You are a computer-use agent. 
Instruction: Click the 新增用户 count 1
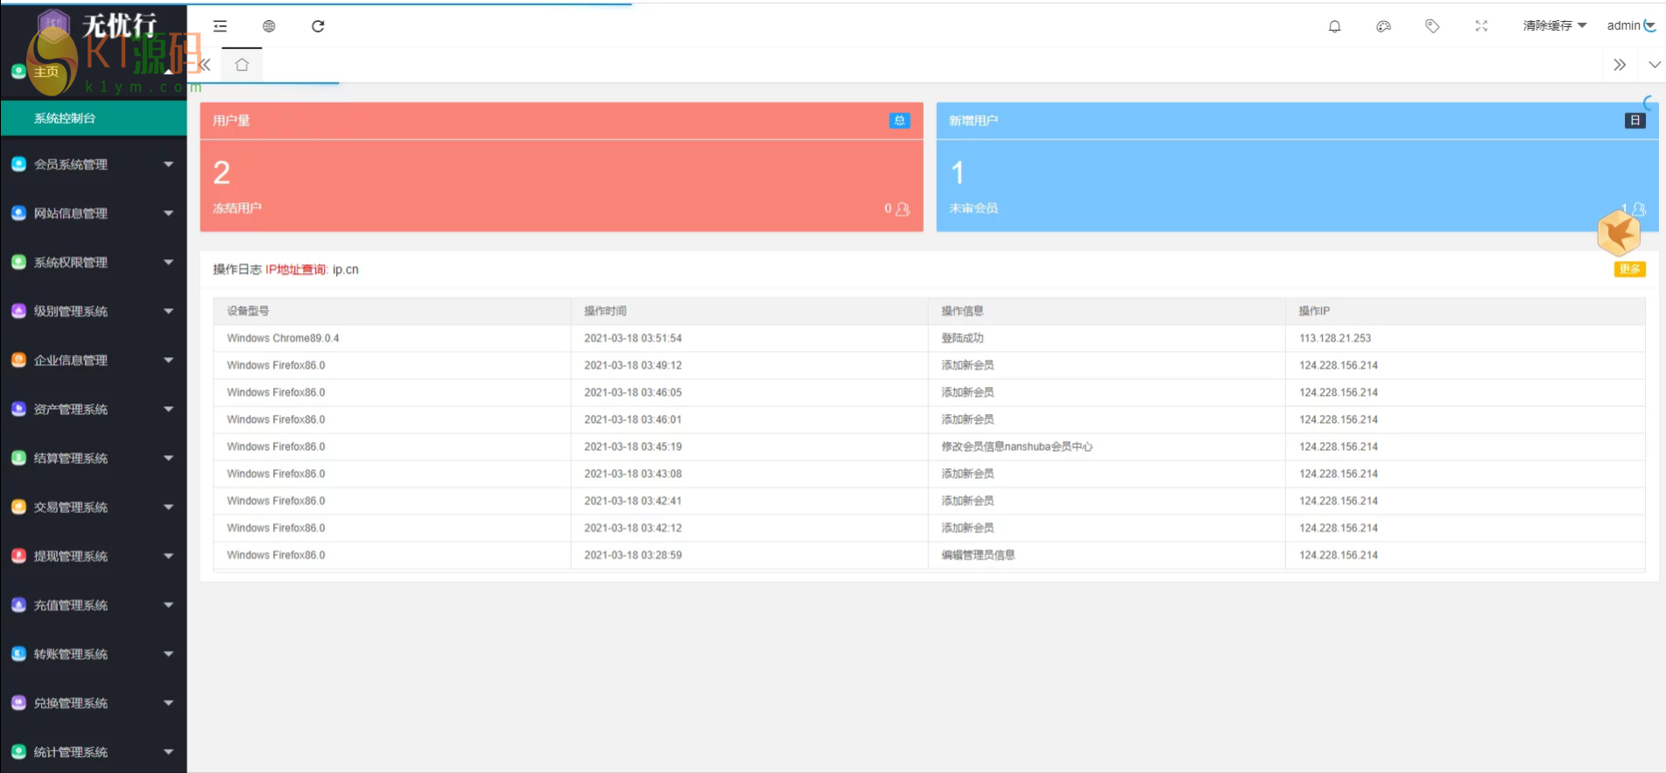(x=958, y=172)
